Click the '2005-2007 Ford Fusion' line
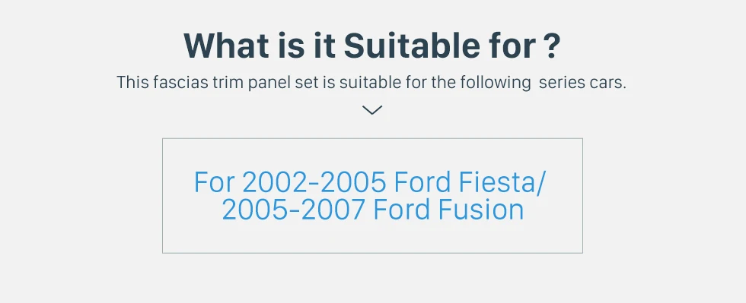Screen dimensions: 746x303 (x=373, y=210)
